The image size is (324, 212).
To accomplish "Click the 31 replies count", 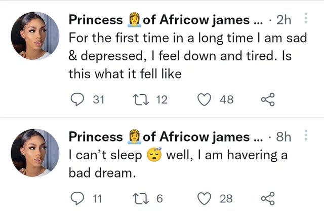I will point(99,99).
